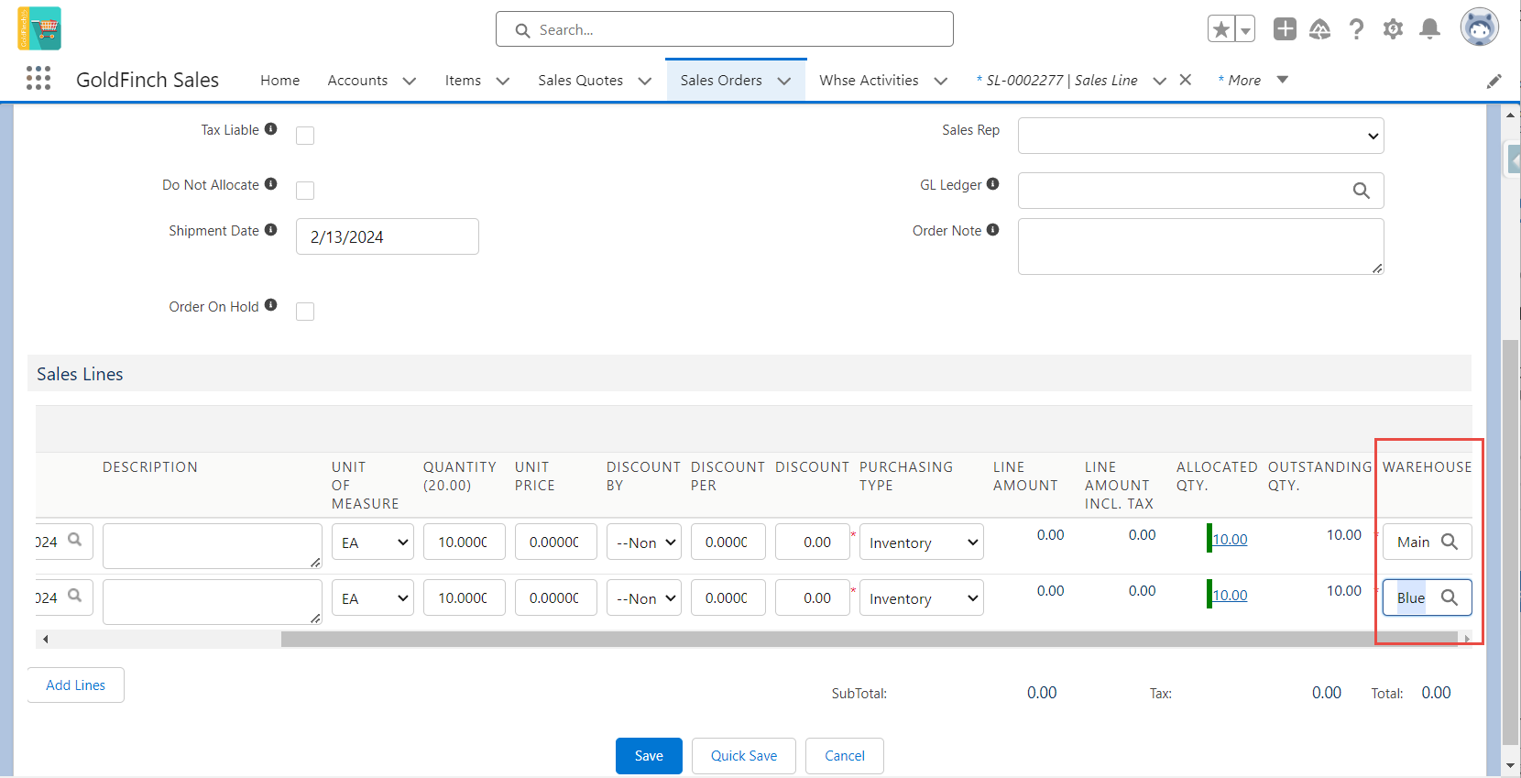Open the Help question mark icon
Image resolution: width=1521 pixels, height=778 pixels.
point(1356,29)
